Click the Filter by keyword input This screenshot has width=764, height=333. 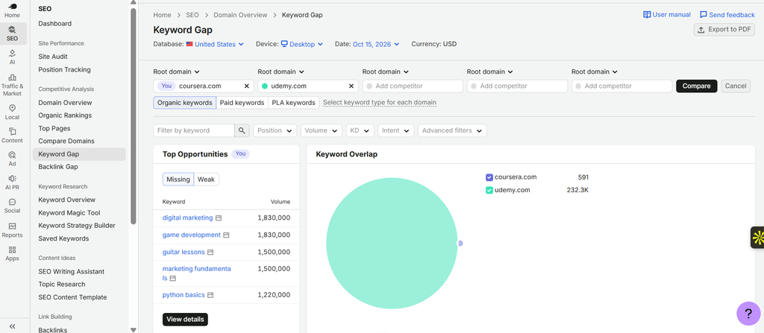[x=194, y=130]
